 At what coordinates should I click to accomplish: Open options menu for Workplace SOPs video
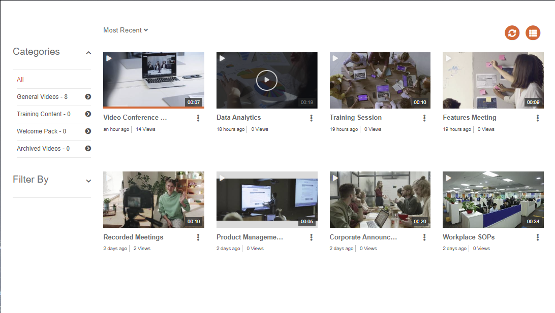tap(538, 237)
